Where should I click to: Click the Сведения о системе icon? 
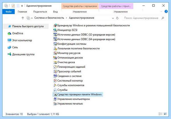coord(55,76)
